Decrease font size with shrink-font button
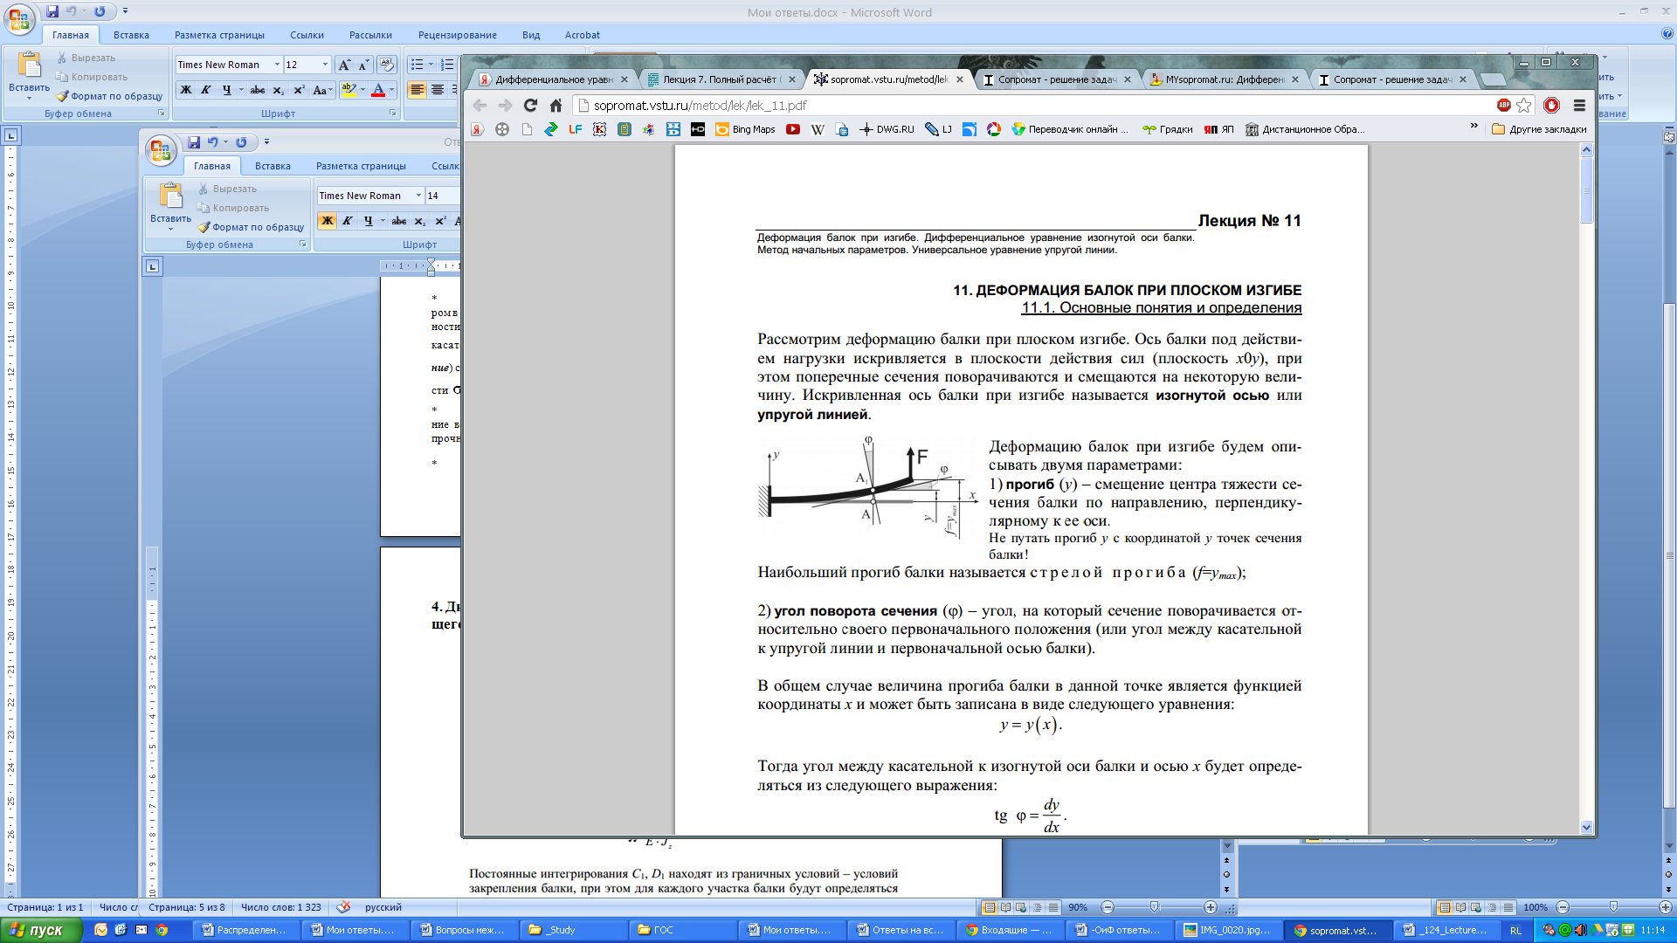 point(364,65)
